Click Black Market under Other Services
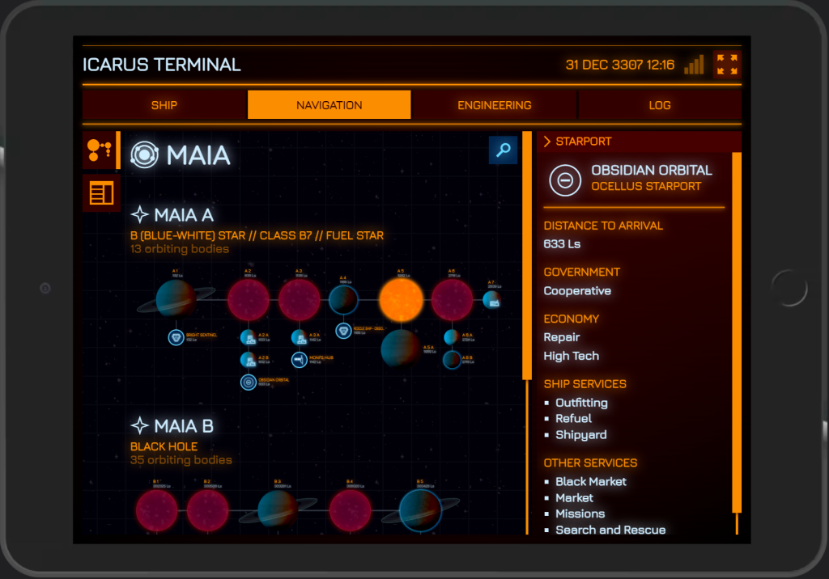This screenshot has width=829, height=579. coord(590,481)
